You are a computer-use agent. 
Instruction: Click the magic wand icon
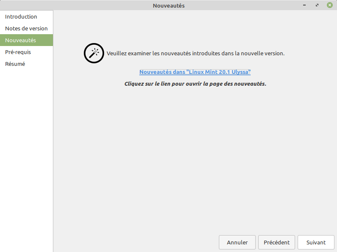(x=94, y=53)
